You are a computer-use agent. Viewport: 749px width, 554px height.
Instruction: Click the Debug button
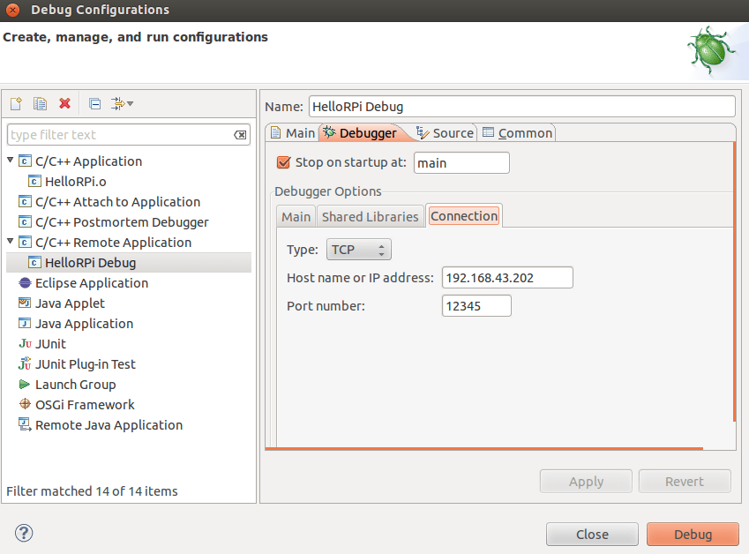tap(692, 534)
